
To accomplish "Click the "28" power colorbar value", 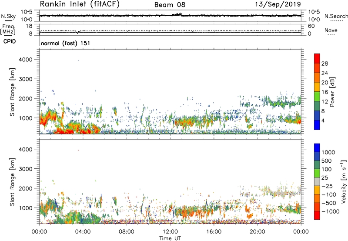I will (x=325, y=64).
